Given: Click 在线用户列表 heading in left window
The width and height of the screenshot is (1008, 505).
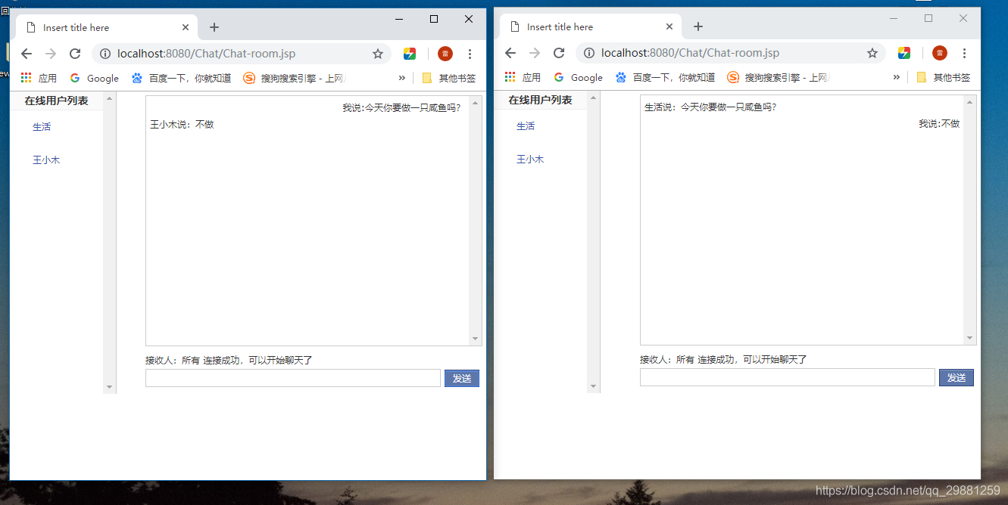Looking at the screenshot, I should click(56, 101).
